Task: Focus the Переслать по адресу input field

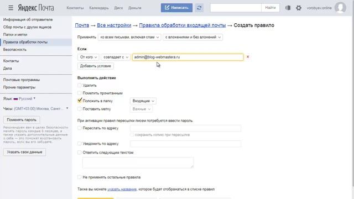Action: tap(185, 128)
